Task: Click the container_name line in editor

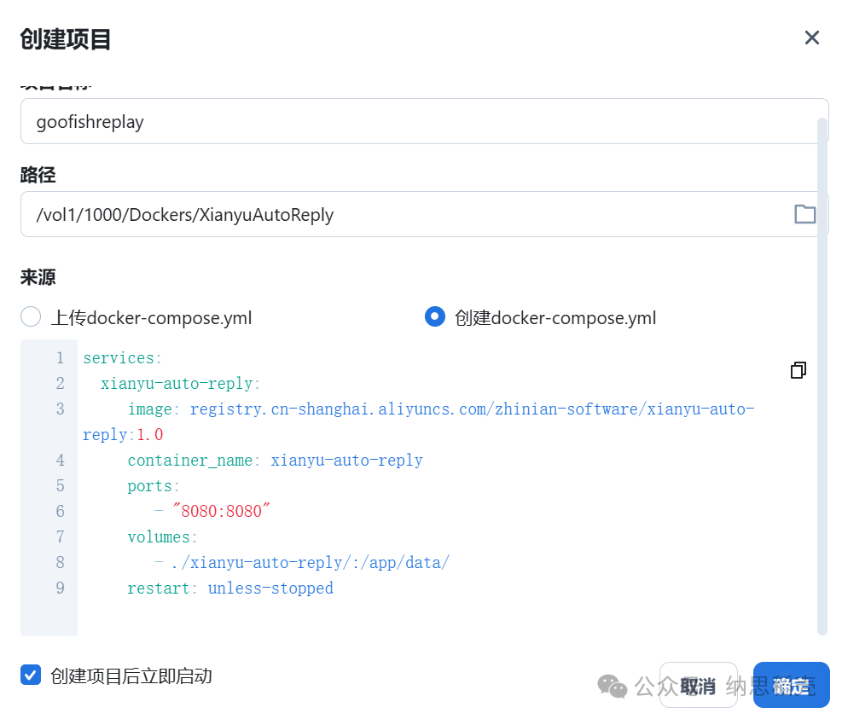Action: click(275, 461)
